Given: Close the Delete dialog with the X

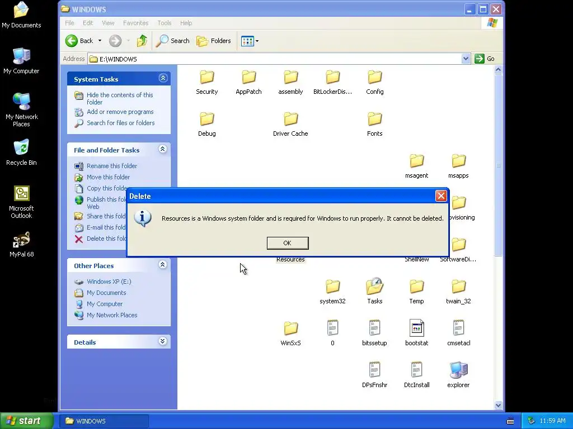Looking at the screenshot, I should [441, 196].
